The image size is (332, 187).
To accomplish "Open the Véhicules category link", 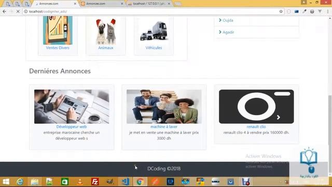I will click(x=154, y=48).
